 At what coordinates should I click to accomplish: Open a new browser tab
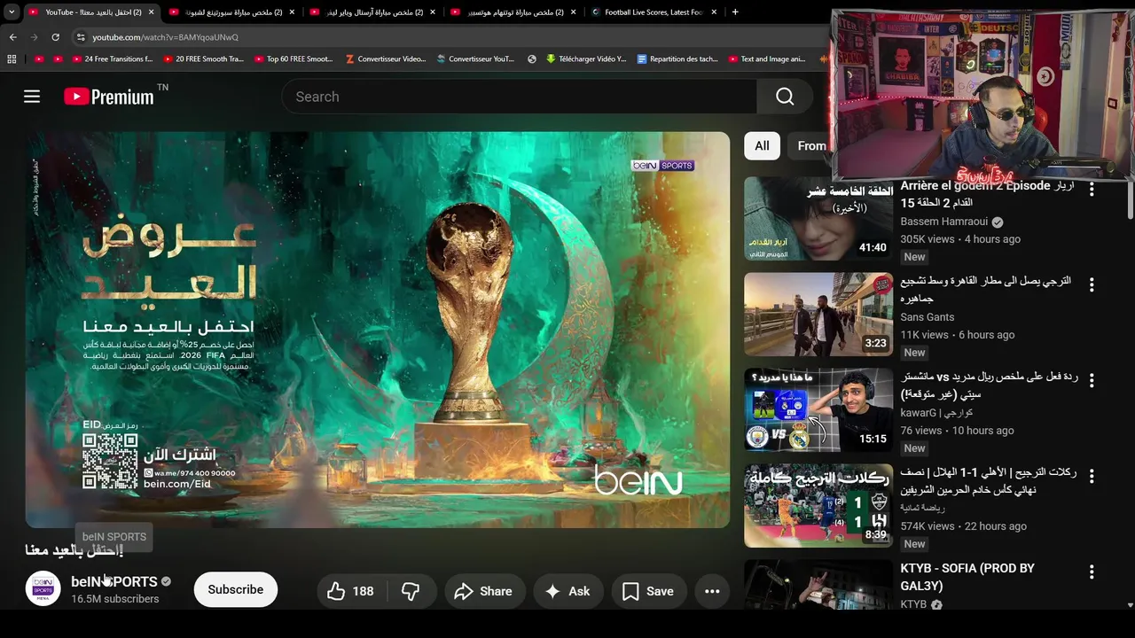[735, 12]
